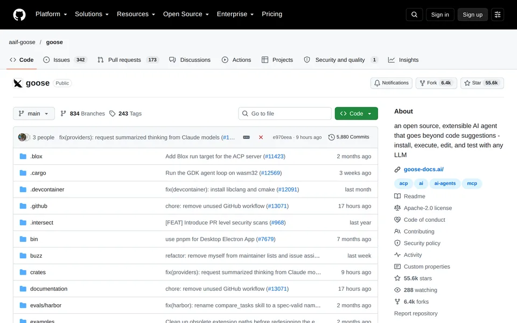This screenshot has width=517, height=323.
Task: Expand the Platform menu
Action: click(x=51, y=14)
